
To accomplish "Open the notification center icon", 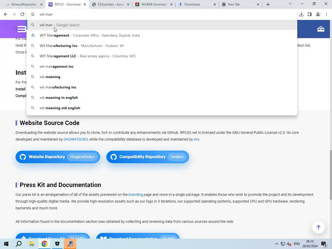I will [324, 244].
